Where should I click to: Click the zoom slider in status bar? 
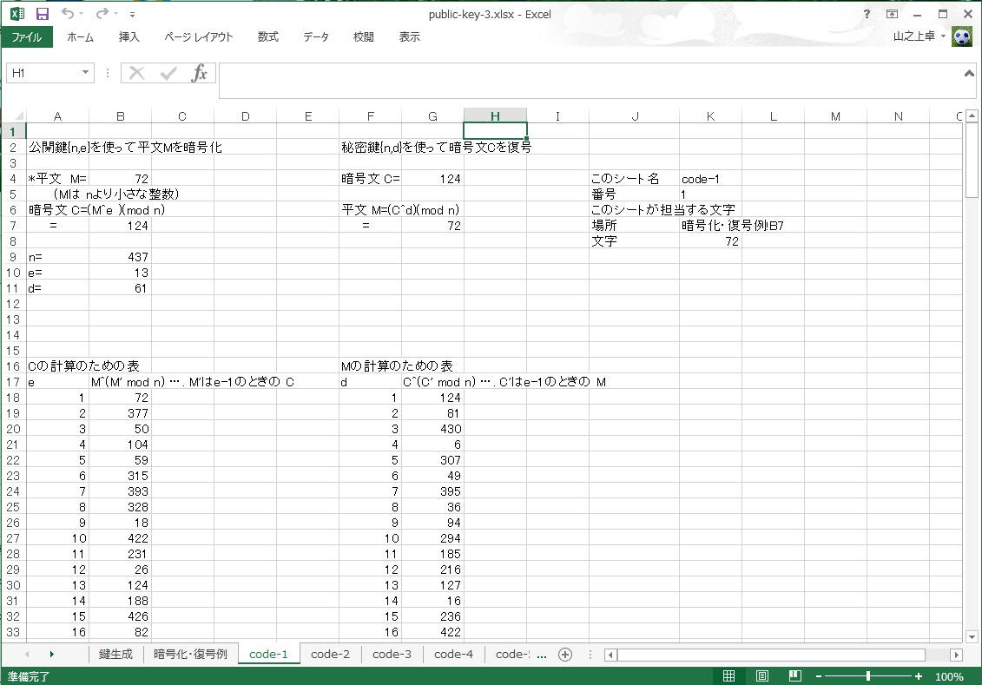tap(868, 676)
